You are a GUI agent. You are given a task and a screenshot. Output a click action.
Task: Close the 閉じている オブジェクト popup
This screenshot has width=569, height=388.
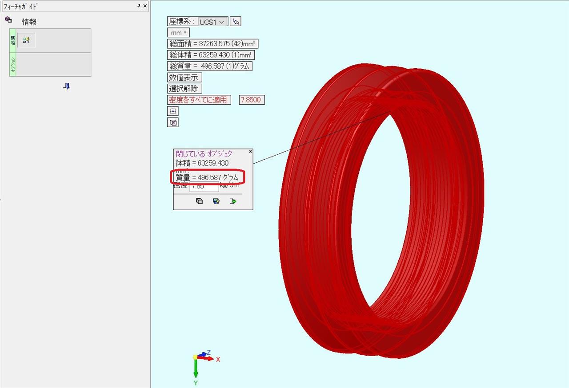pos(250,152)
